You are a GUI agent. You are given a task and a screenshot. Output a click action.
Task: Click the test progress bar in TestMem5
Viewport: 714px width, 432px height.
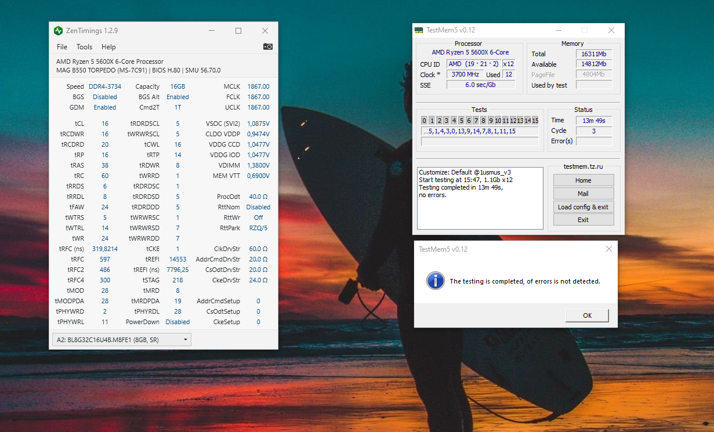point(480,141)
